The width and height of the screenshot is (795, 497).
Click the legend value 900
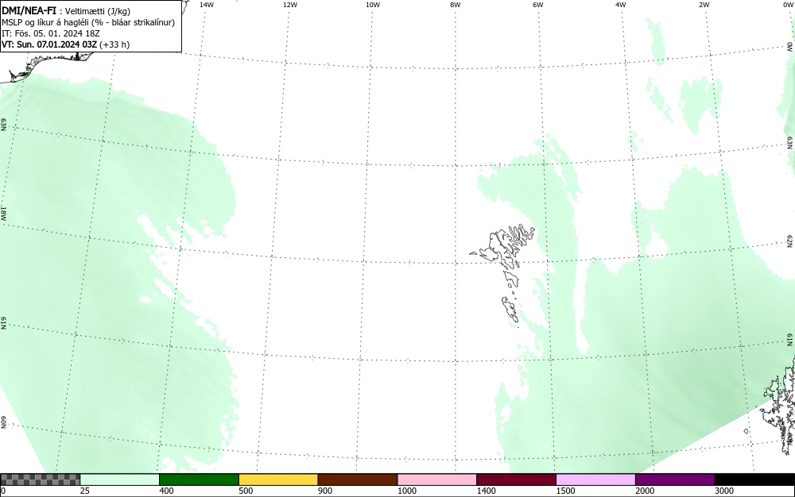point(325,491)
